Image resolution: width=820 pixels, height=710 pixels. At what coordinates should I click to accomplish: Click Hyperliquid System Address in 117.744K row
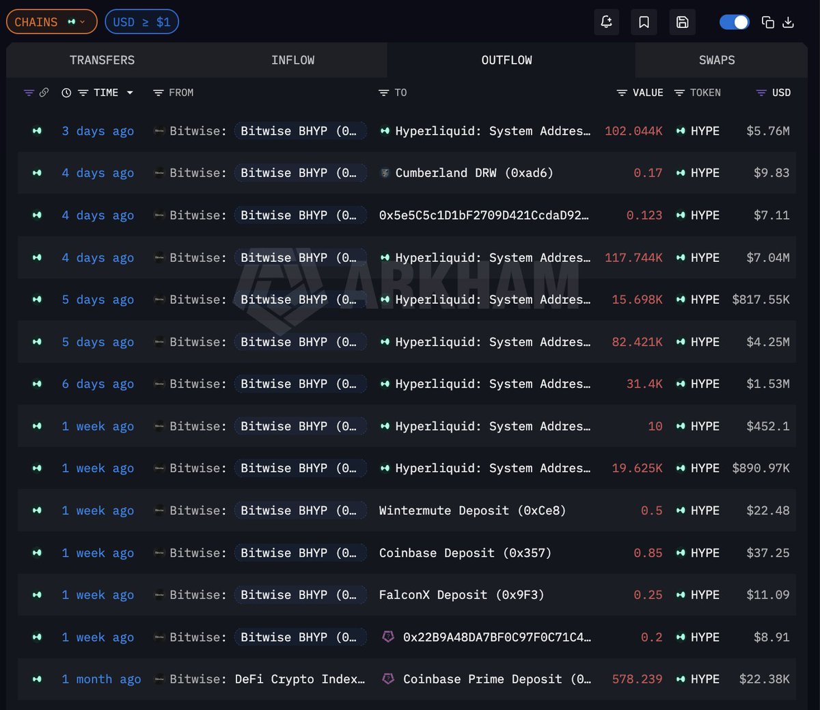tap(492, 258)
